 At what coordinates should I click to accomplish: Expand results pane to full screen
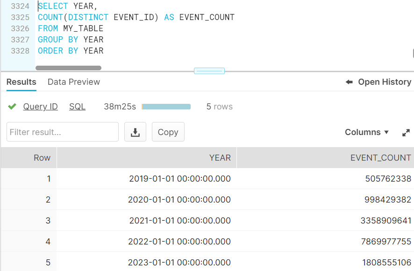click(406, 133)
